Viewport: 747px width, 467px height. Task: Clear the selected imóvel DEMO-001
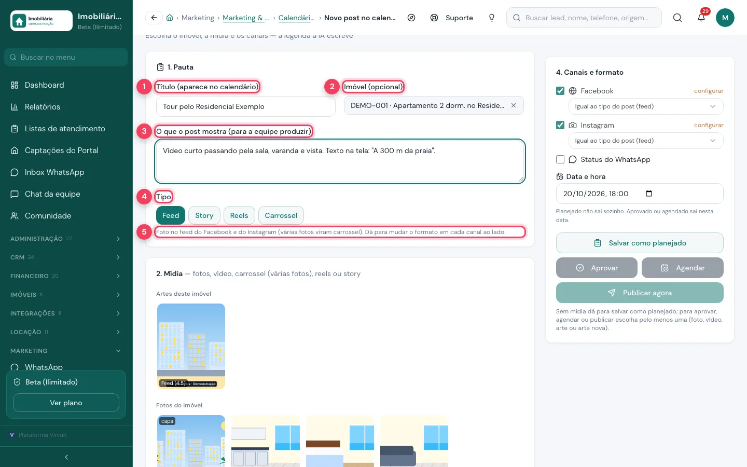[x=514, y=105]
